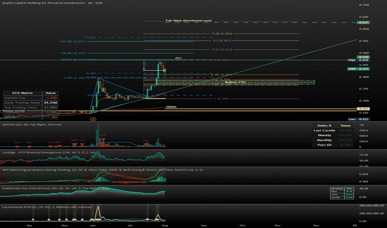Select the 750M volume scale label
Screen dimensions: 387x228
click(364, 131)
